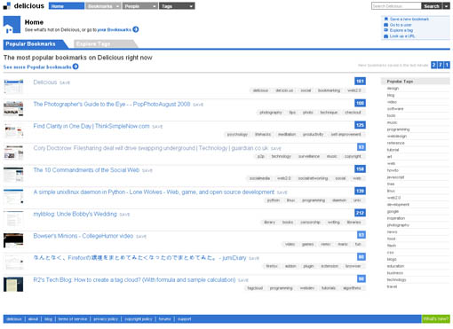
Task: Click the 212 save count badge
Action: click(360, 213)
